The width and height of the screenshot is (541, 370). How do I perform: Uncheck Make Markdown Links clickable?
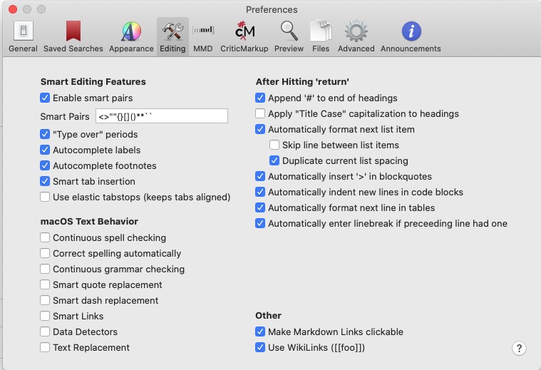(260, 332)
